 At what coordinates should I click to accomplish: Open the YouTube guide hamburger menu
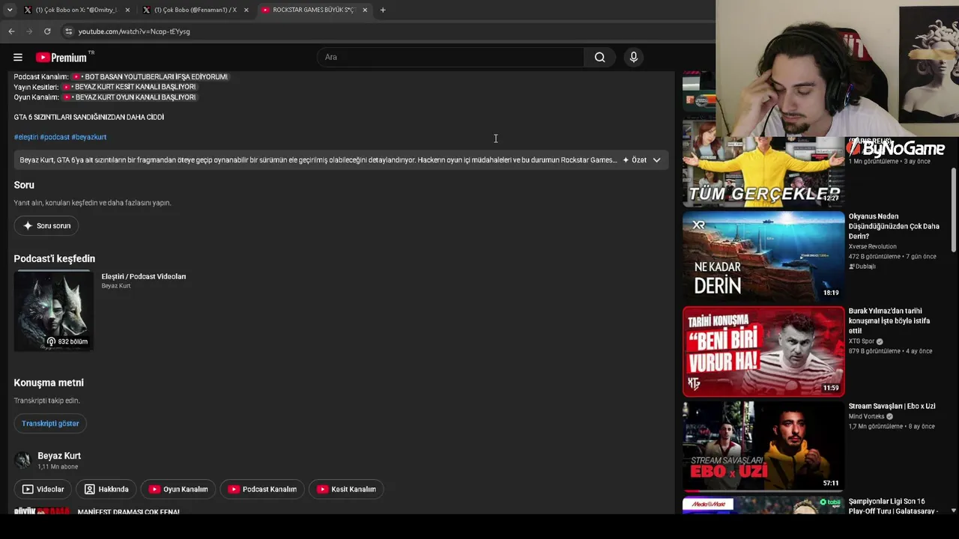18,58
